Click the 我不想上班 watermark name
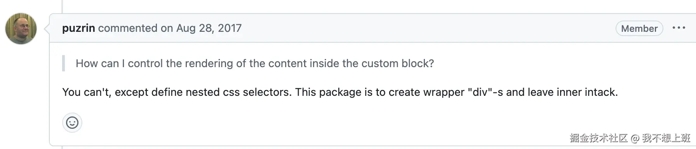 tap(666, 138)
